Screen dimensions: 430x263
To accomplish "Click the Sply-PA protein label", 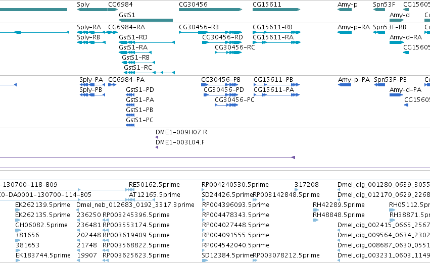I will click(x=91, y=80).
